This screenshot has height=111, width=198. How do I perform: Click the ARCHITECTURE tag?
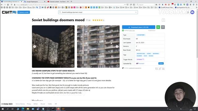point(141,54)
